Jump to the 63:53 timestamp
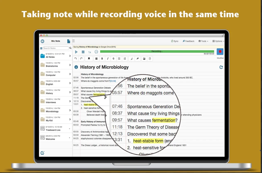This screenshot has width=262, height=173. tap(76, 125)
